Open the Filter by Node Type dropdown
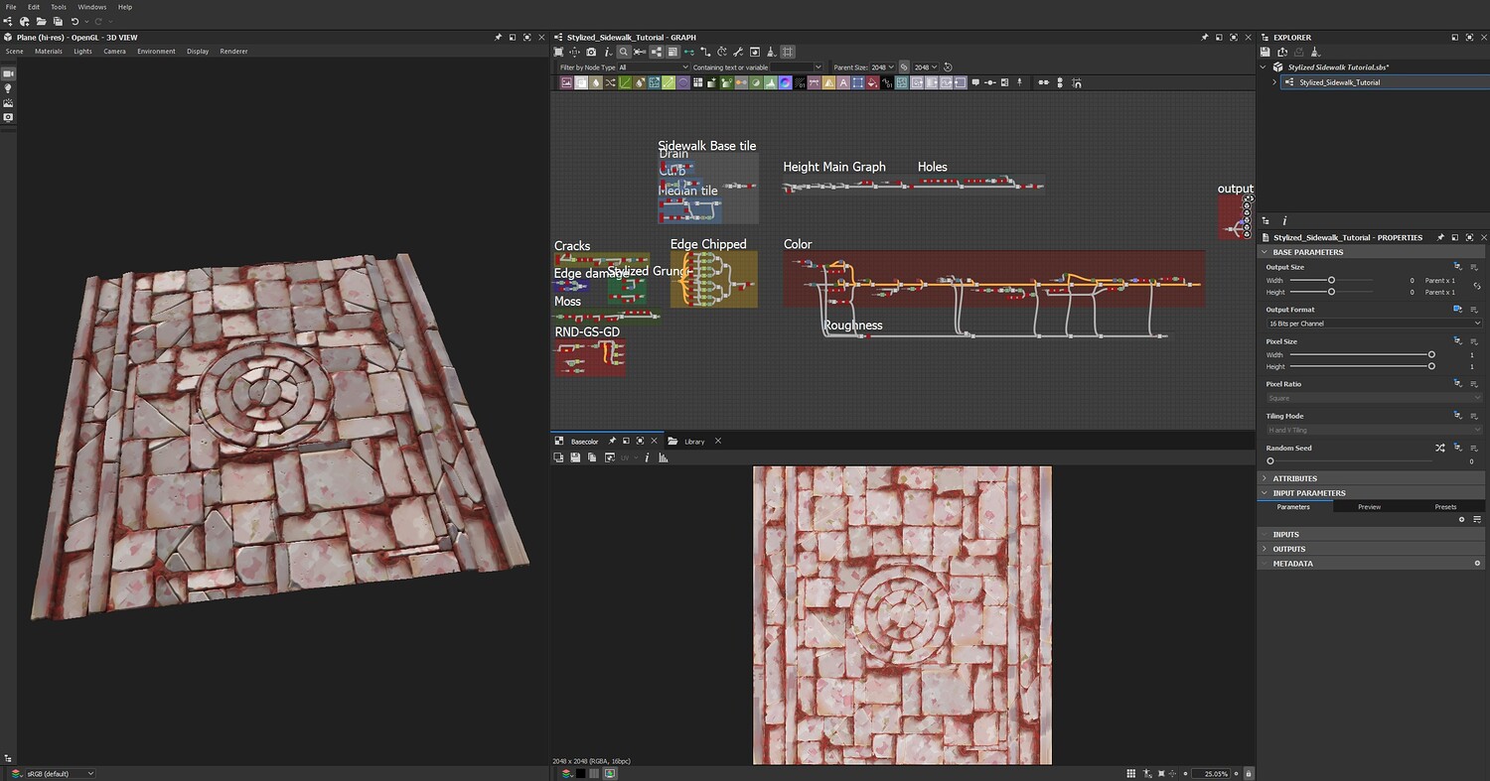 pos(653,67)
